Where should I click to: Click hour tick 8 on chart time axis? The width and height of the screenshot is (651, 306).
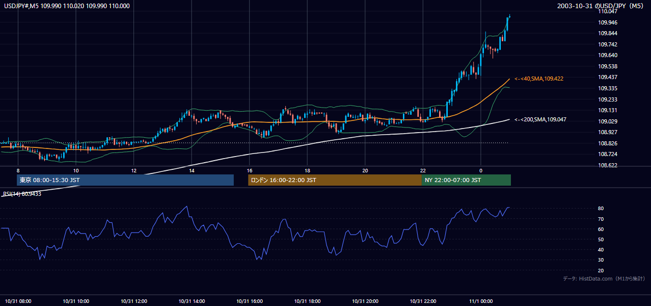point(18,170)
